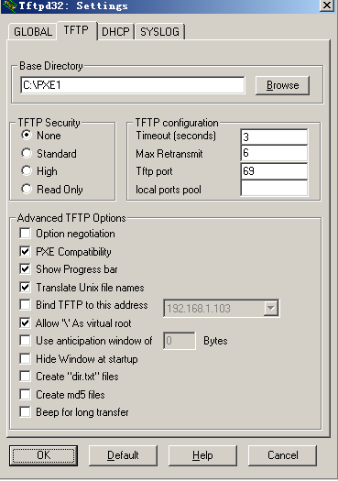This screenshot has height=481, width=338.
Task: Select None TFTP security
Action: pyautogui.click(x=27, y=135)
